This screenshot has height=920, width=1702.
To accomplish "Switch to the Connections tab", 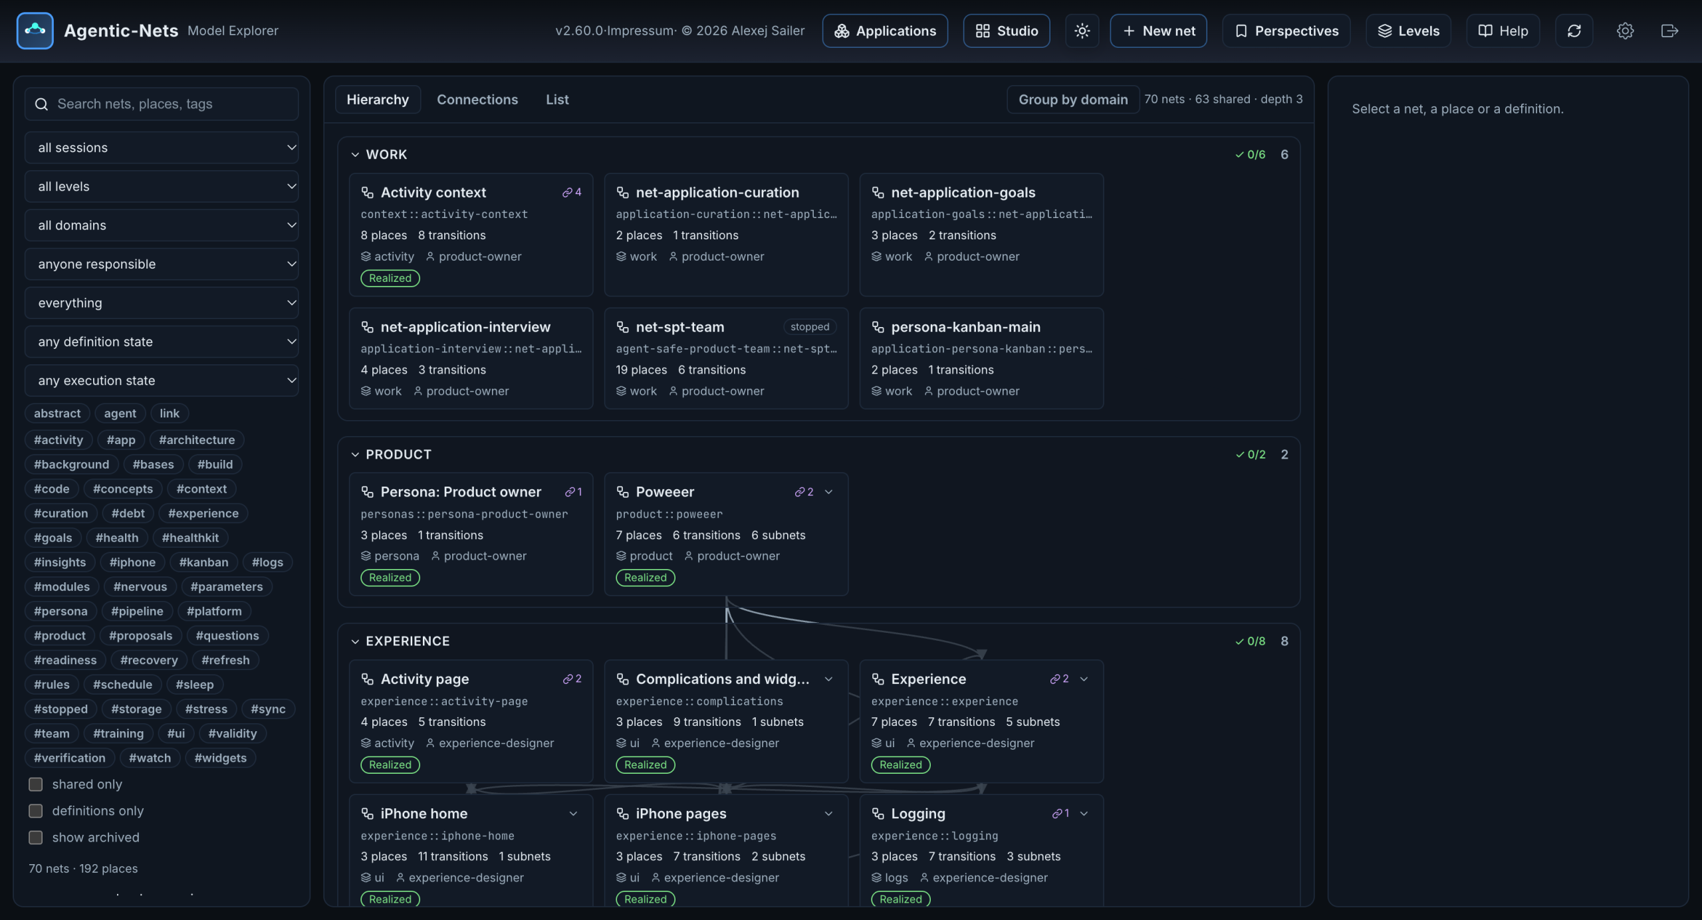I will point(477,100).
